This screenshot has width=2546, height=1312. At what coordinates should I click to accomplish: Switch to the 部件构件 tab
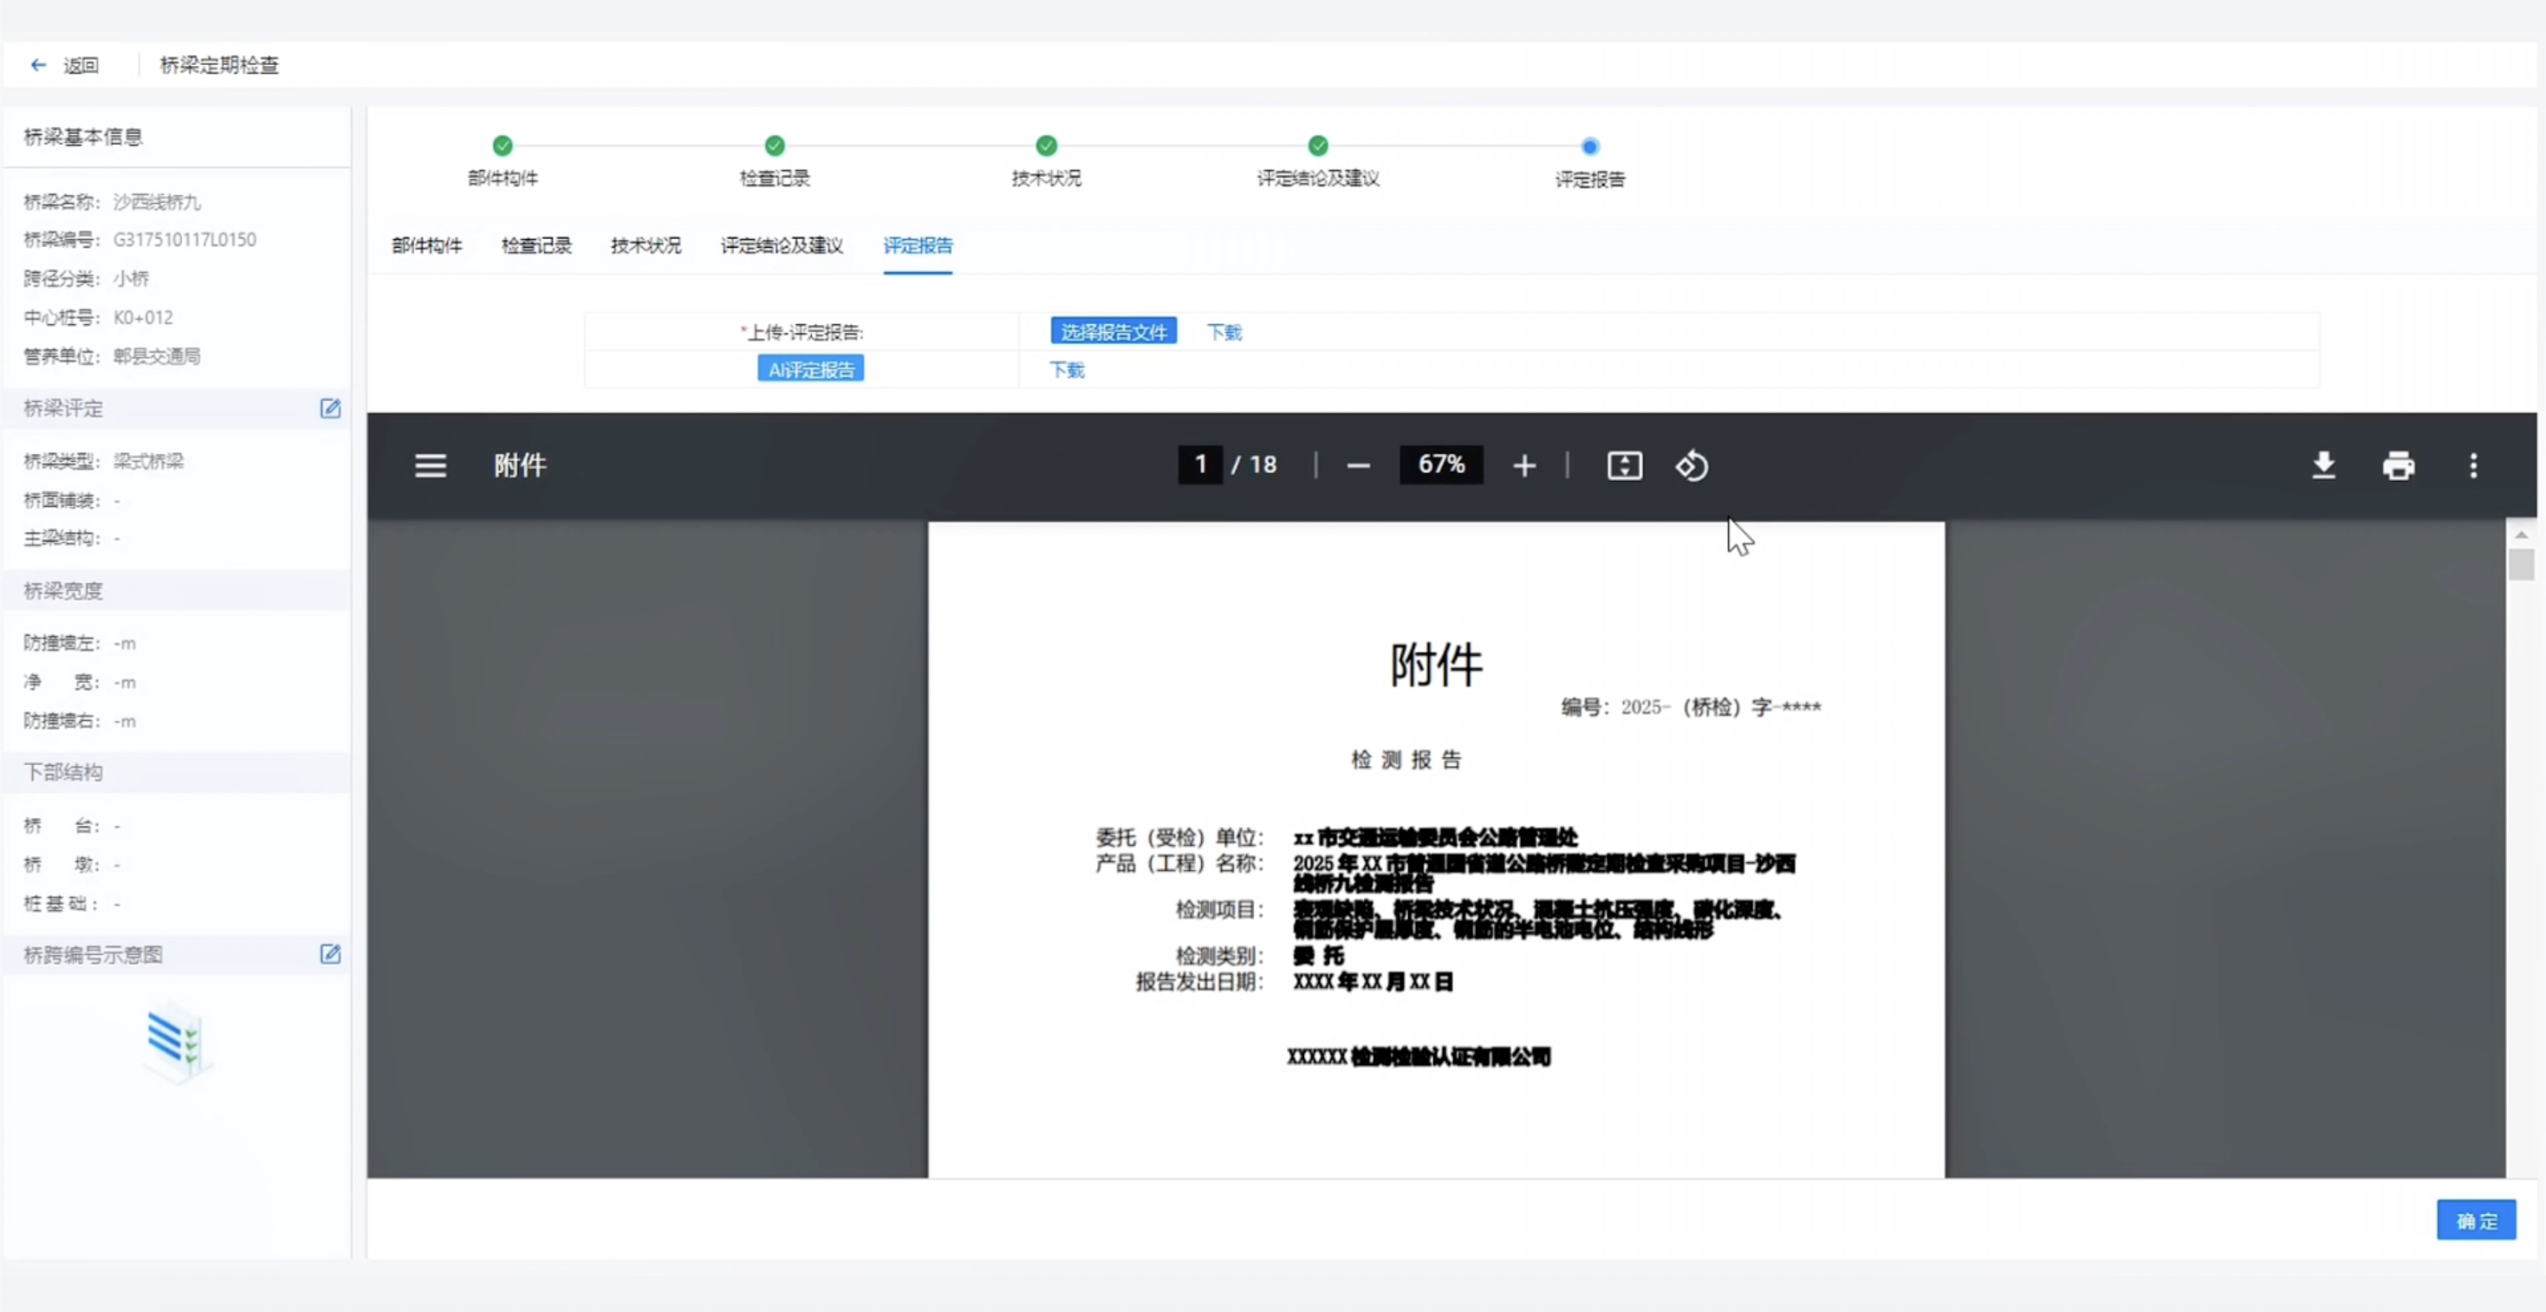point(427,245)
